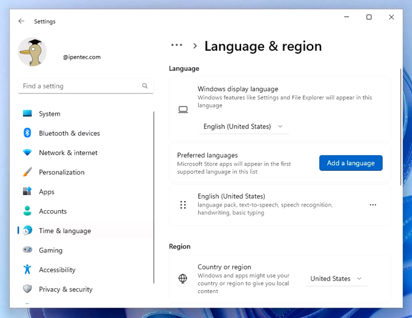412x318 pixels.
Task: Go back using the Settings back arrow
Action: 21,21
